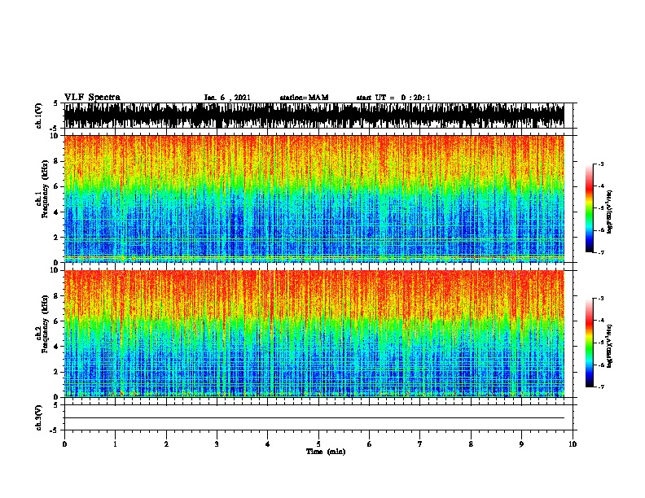Click time axis tick label "0"

64,444
